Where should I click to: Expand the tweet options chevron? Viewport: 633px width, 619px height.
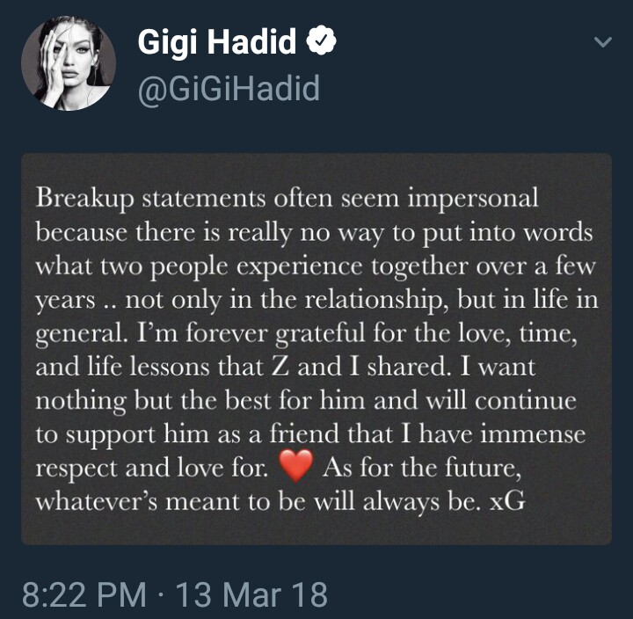click(603, 42)
